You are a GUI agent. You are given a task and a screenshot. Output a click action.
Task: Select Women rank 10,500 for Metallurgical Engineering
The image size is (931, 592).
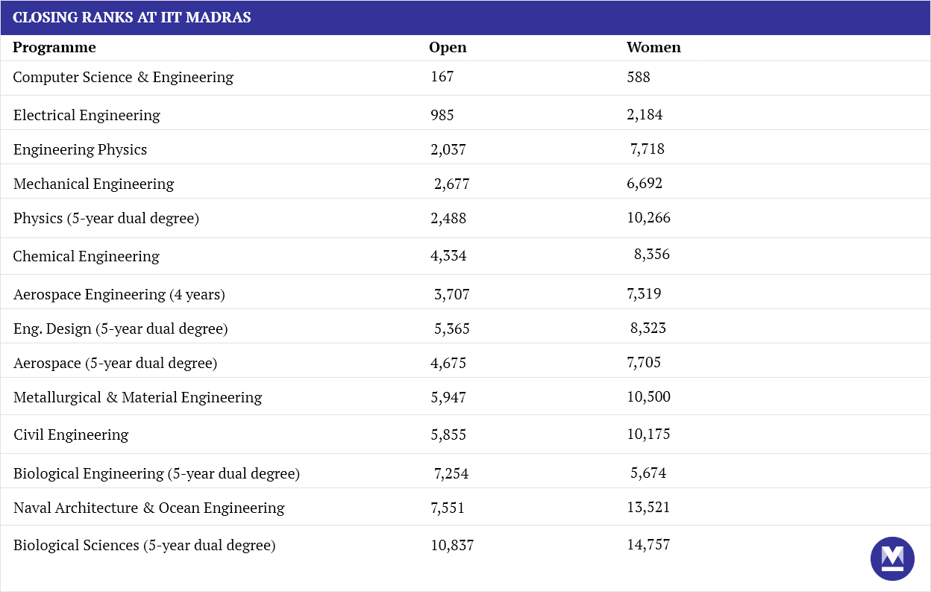click(x=649, y=397)
